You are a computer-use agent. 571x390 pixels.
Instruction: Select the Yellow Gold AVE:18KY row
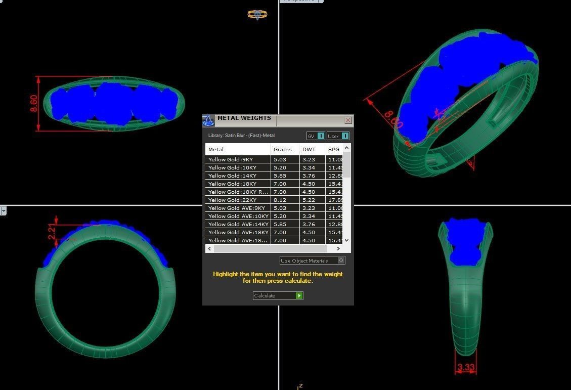pyautogui.click(x=274, y=232)
